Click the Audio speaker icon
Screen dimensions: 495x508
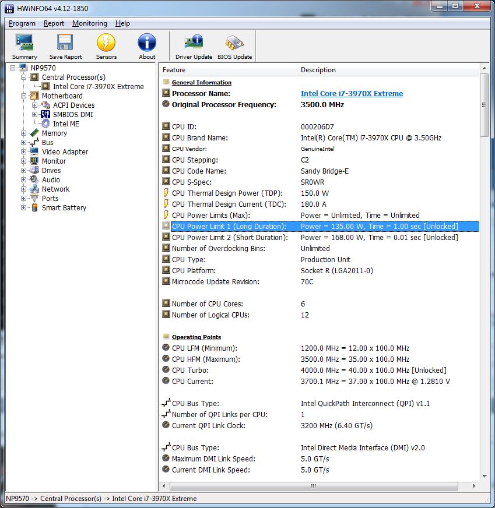point(34,179)
